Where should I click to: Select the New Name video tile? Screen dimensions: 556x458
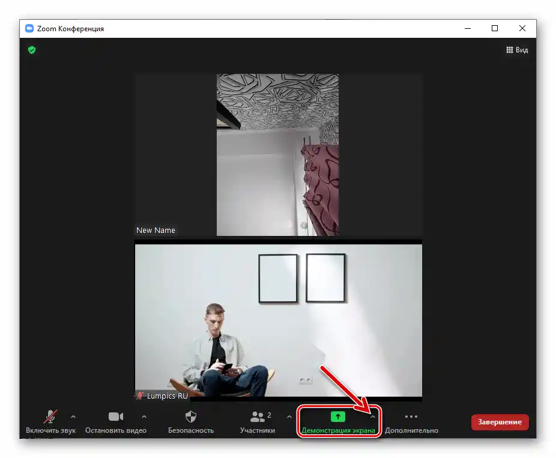coord(278,155)
